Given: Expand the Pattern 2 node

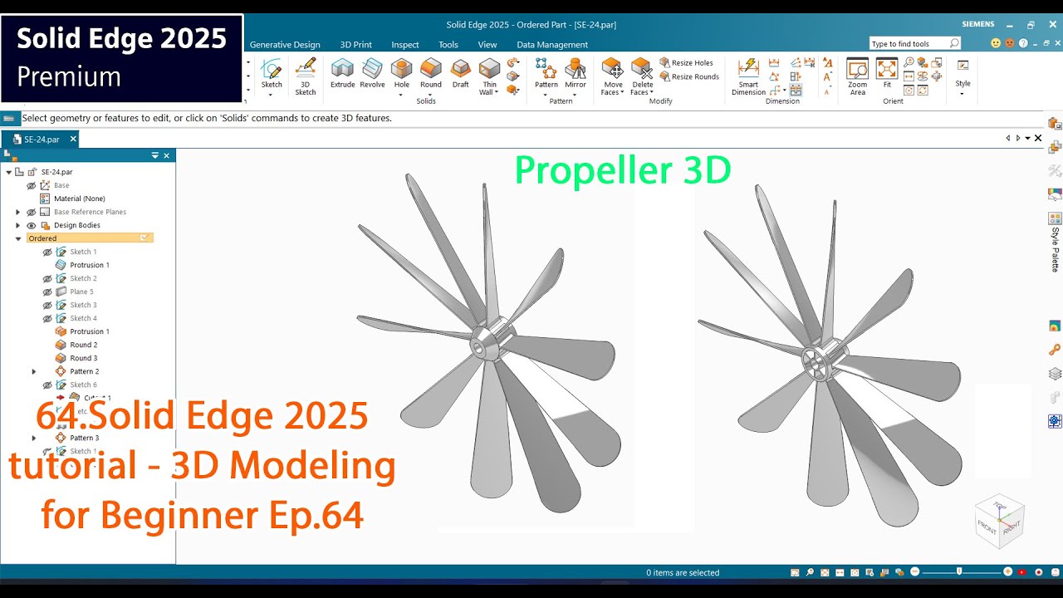Looking at the screenshot, I should pyautogui.click(x=34, y=371).
